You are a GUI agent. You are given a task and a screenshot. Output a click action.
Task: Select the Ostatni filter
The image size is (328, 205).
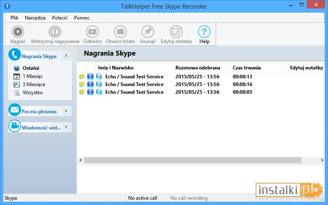pyautogui.click(x=31, y=68)
